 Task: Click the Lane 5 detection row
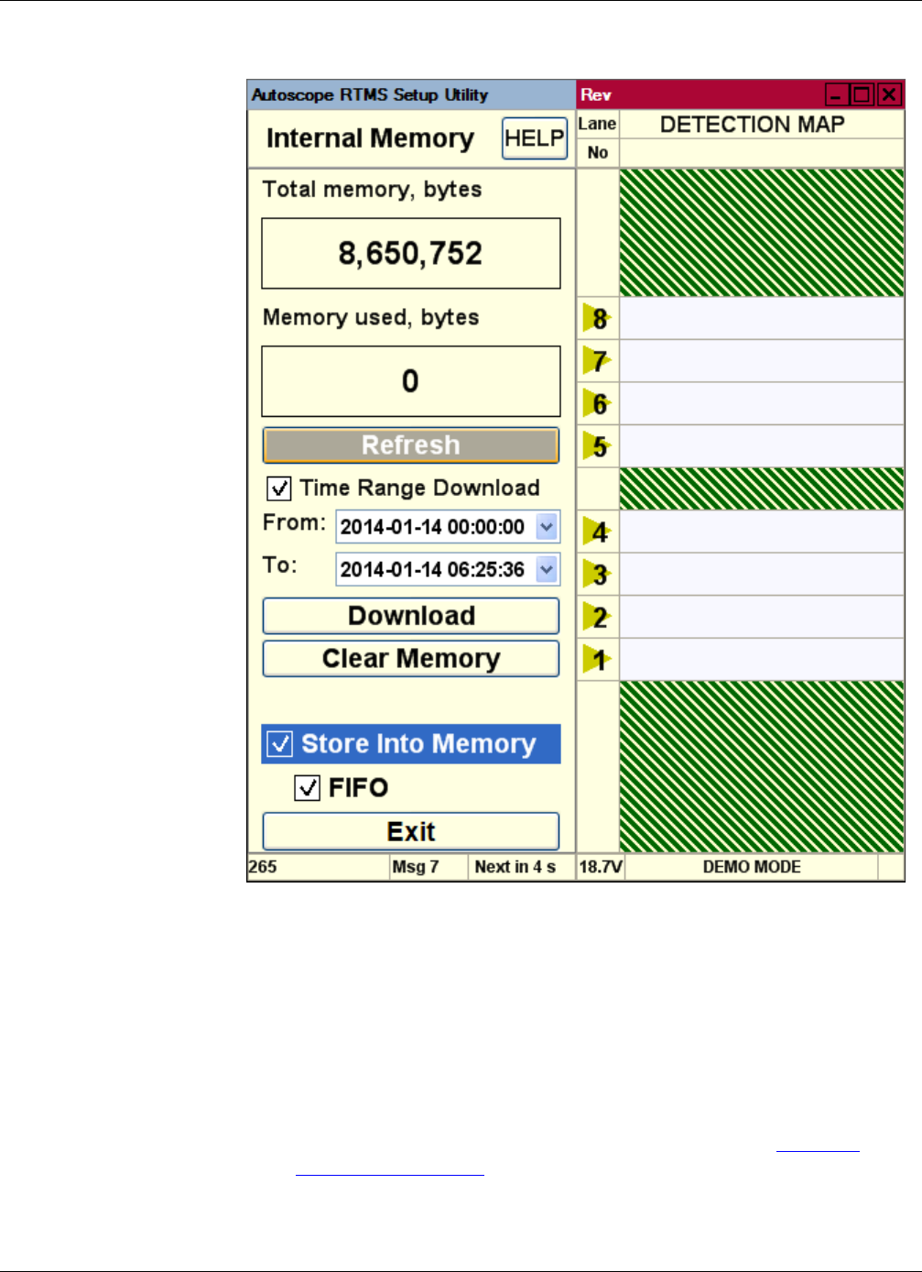(x=762, y=446)
